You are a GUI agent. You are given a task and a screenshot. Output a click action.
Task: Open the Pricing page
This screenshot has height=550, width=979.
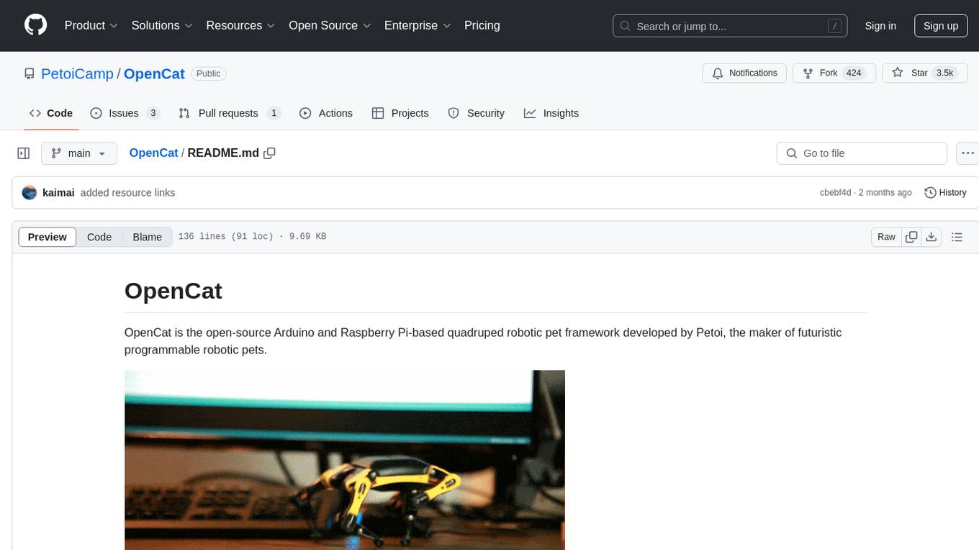click(482, 25)
